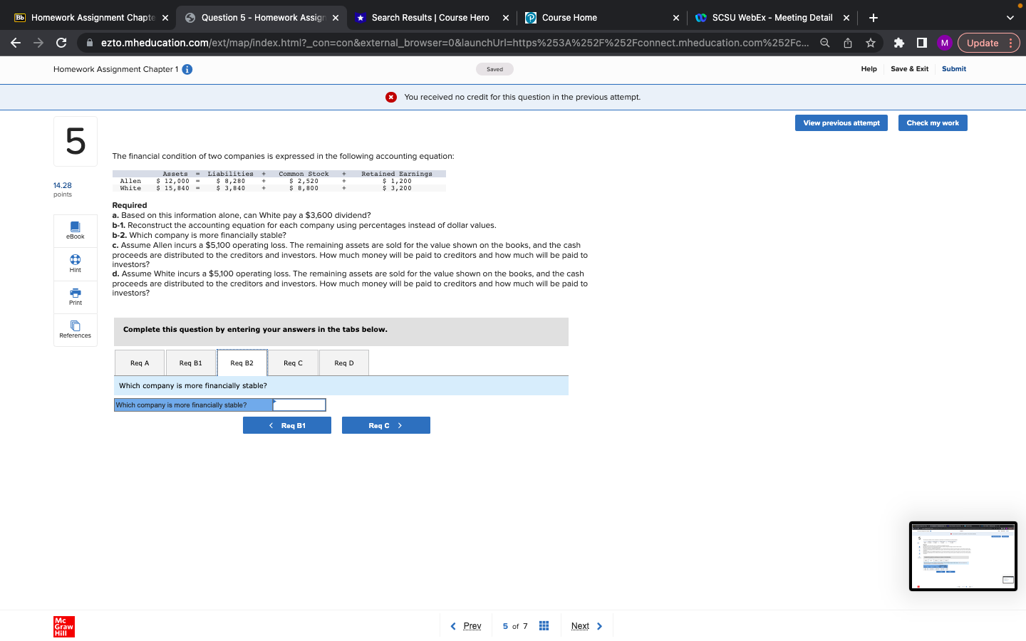Bookmark this page with the star icon
The width and height of the screenshot is (1026, 641).
pos(871,43)
